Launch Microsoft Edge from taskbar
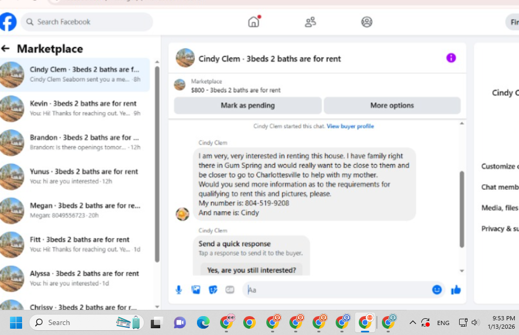 tap(203, 322)
